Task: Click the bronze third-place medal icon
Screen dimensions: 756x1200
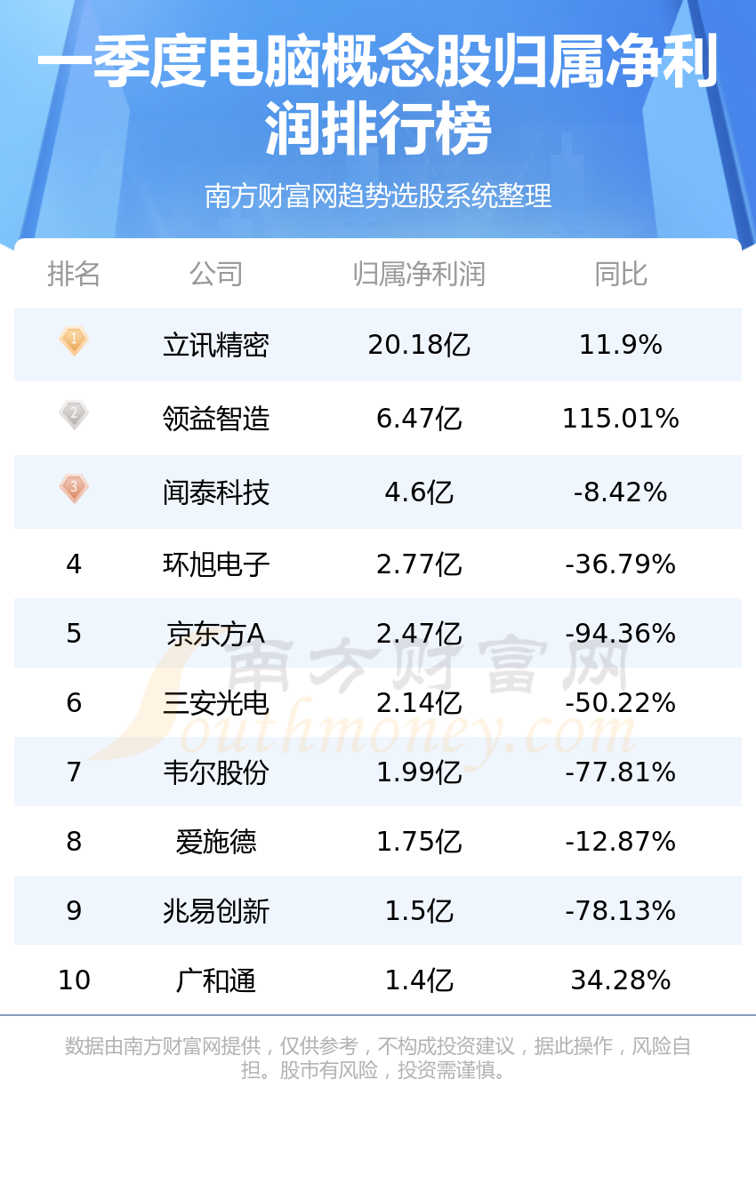Action: tap(74, 489)
